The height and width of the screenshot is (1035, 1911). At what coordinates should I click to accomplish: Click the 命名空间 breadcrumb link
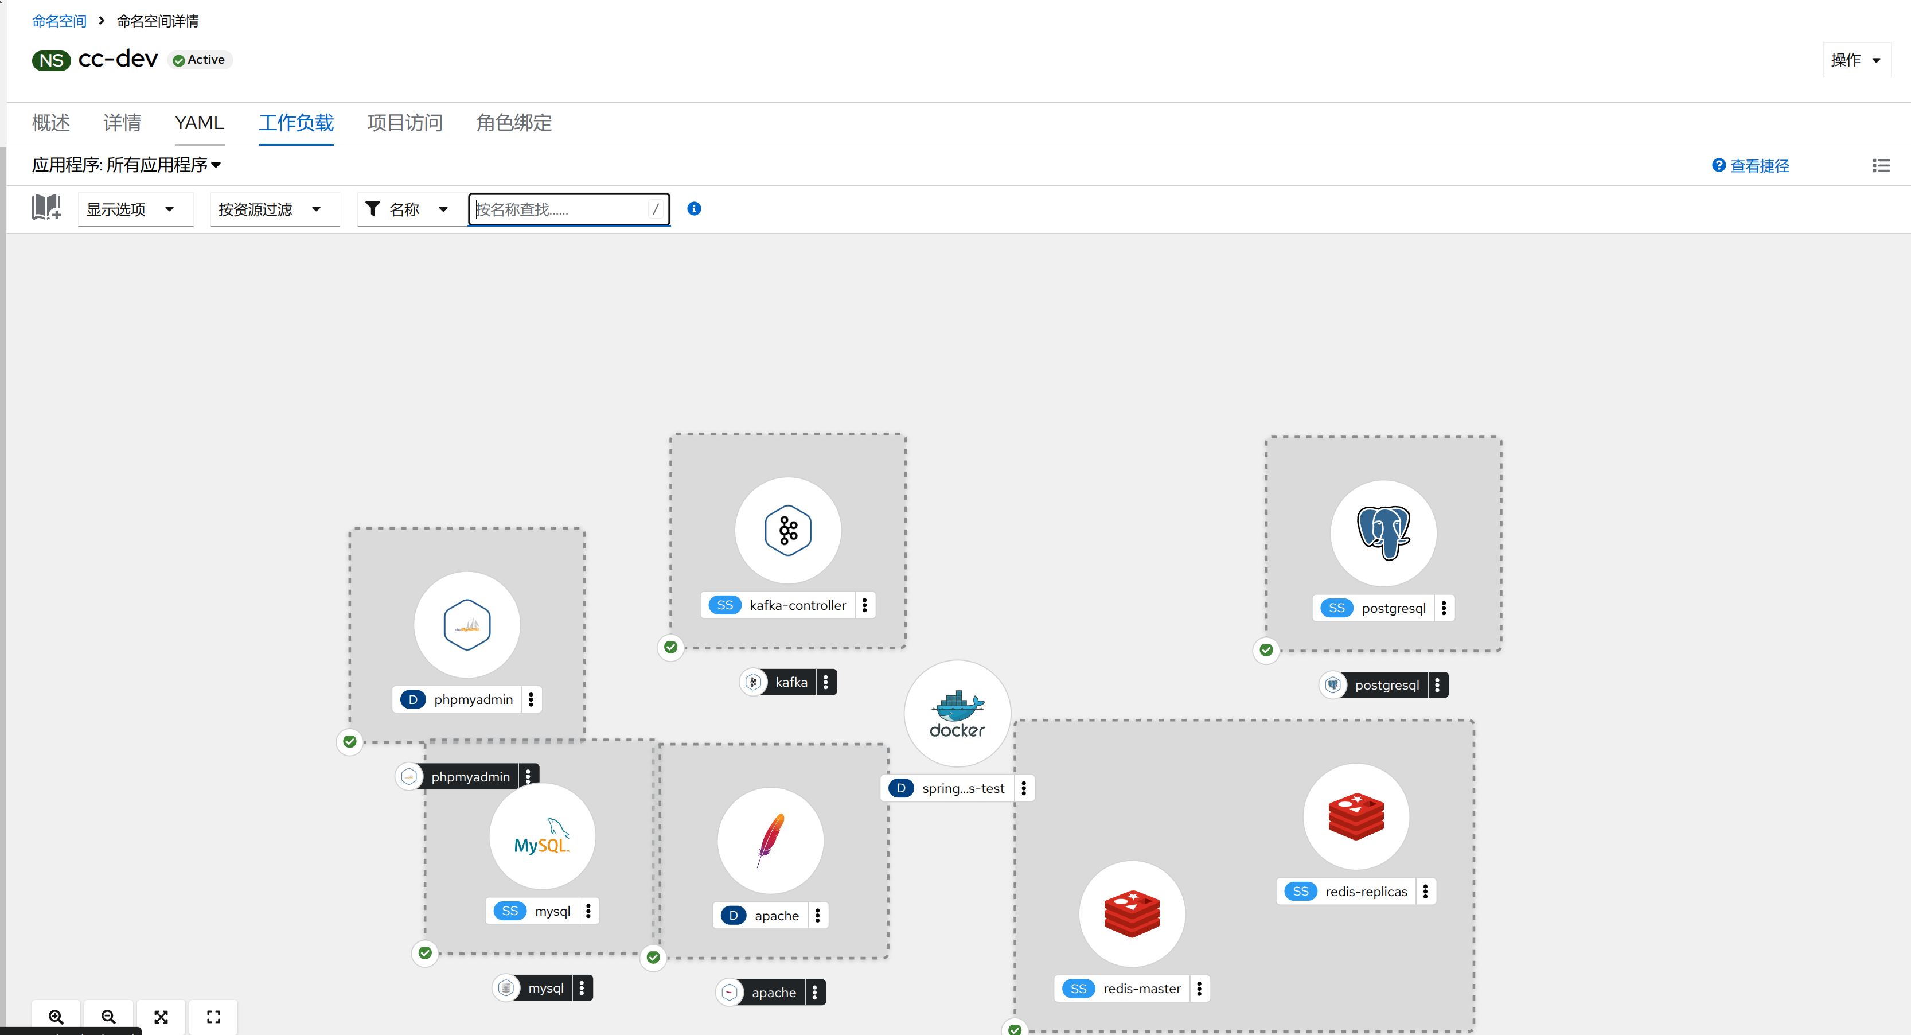coord(59,21)
